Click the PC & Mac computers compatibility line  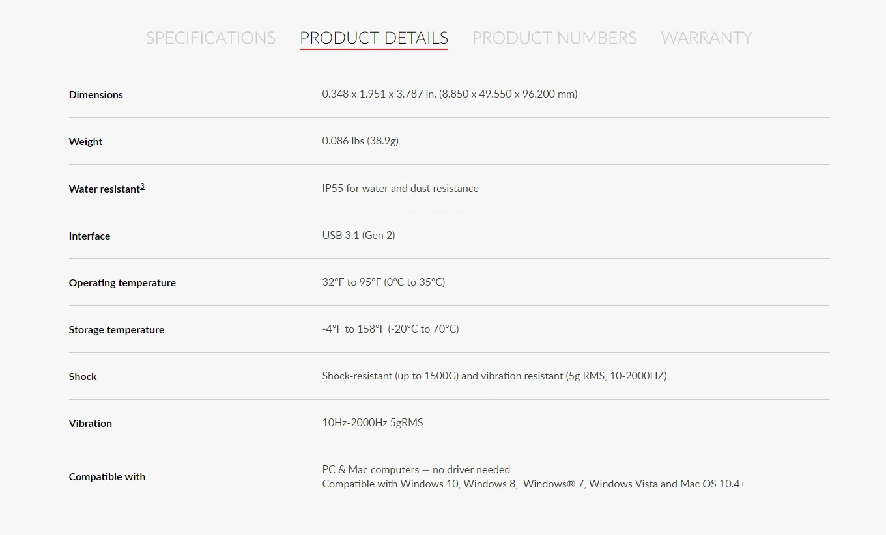point(416,470)
